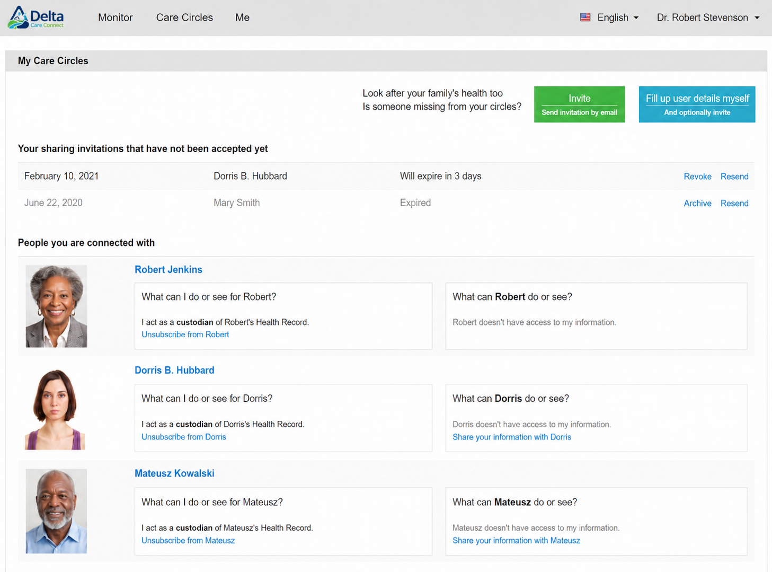Archive Mary Smith's expired invitation
The height and width of the screenshot is (572, 772).
click(697, 203)
